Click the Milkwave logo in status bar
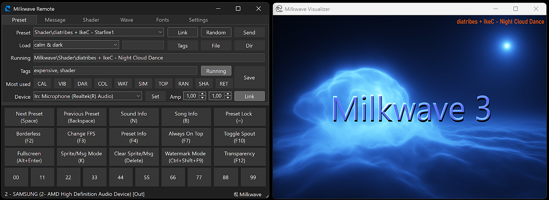 (x=247, y=194)
